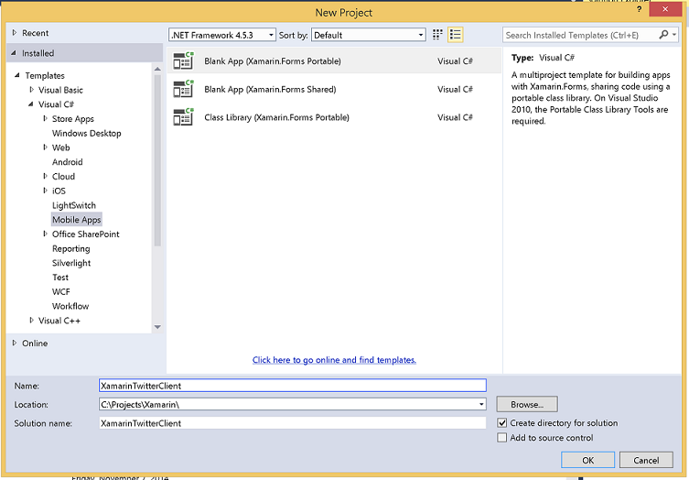The width and height of the screenshot is (689, 480).
Task: Select 'Class Library (Xamarin.Forms Portable)' row text
Action: click(276, 117)
